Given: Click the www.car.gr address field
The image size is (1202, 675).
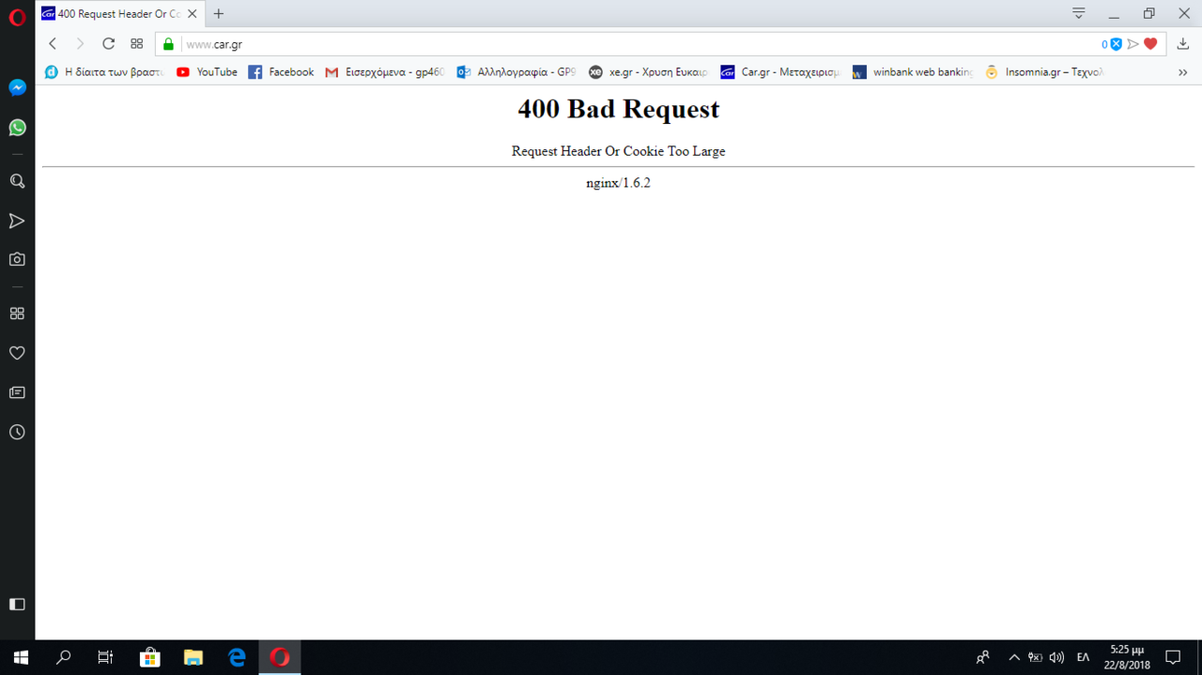Looking at the screenshot, I should [639, 44].
